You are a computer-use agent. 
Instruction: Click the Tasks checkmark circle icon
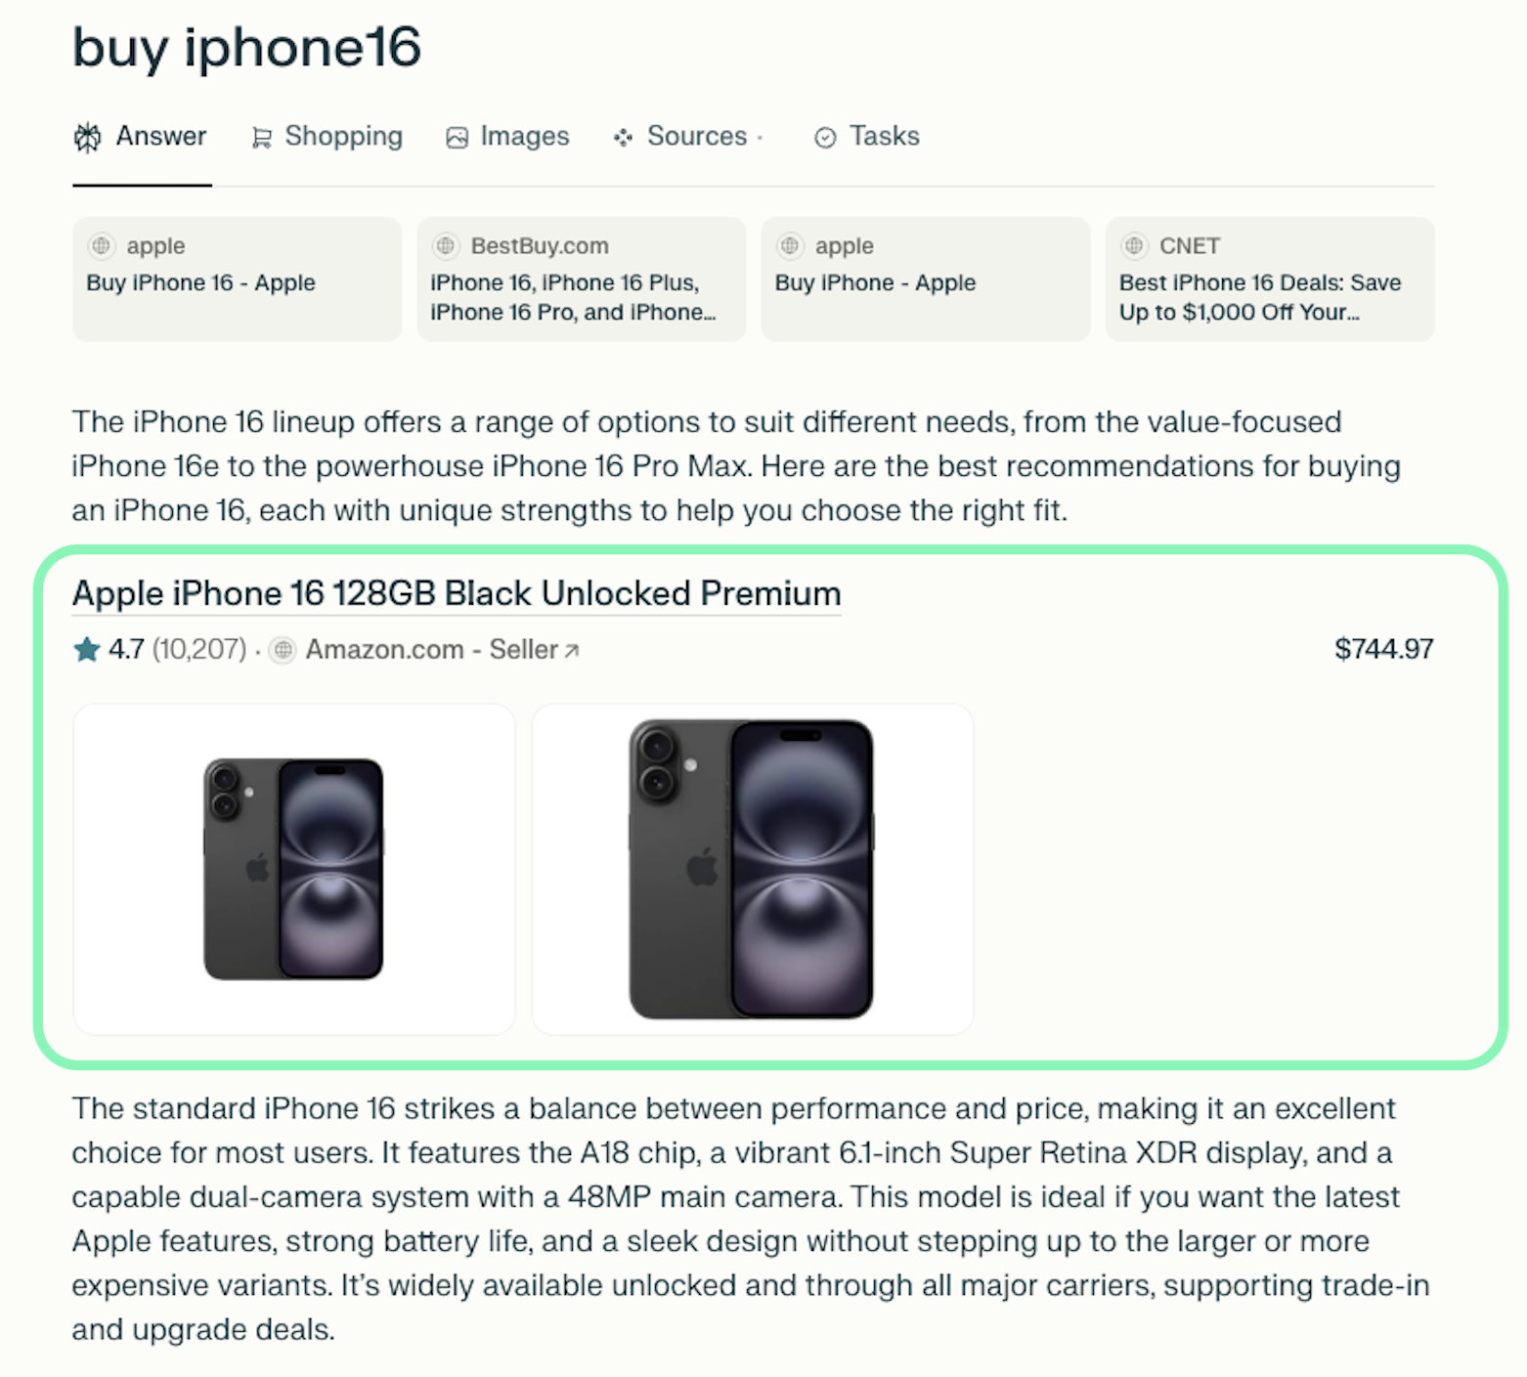[x=825, y=138]
